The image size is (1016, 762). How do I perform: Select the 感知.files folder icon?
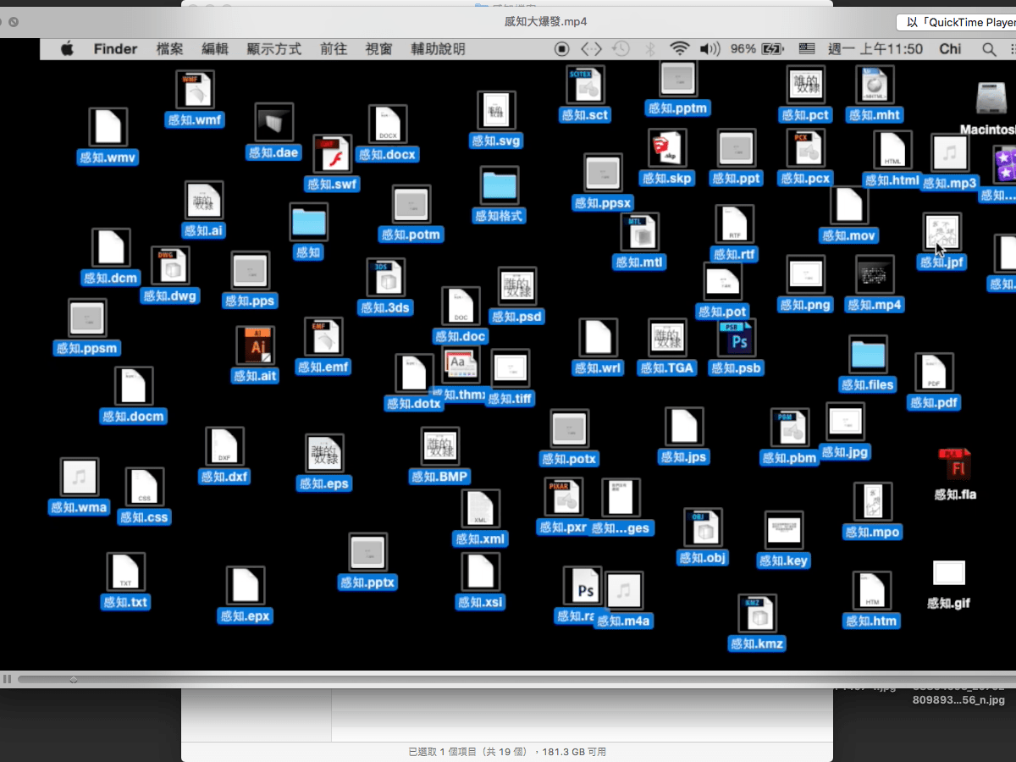pos(867,355)
